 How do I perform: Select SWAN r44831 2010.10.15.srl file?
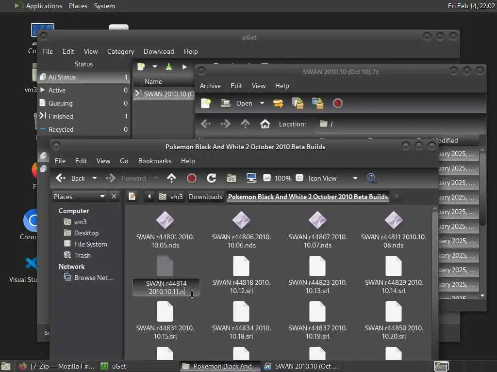(x=165, y=321)
